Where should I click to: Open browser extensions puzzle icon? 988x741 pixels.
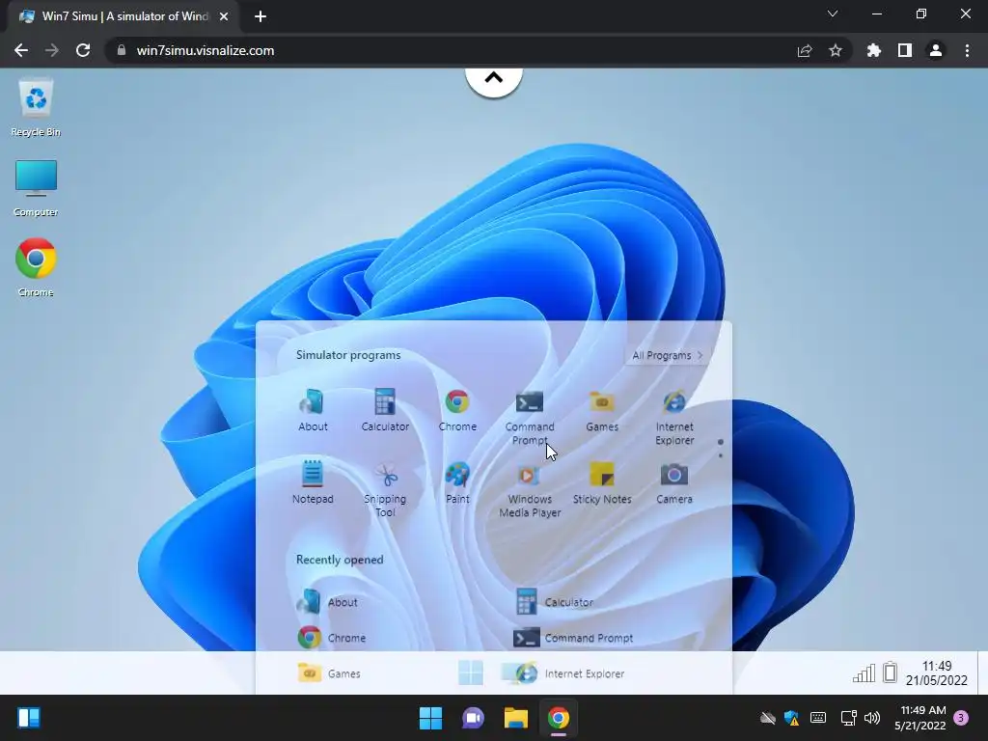[x=874, y=50]
